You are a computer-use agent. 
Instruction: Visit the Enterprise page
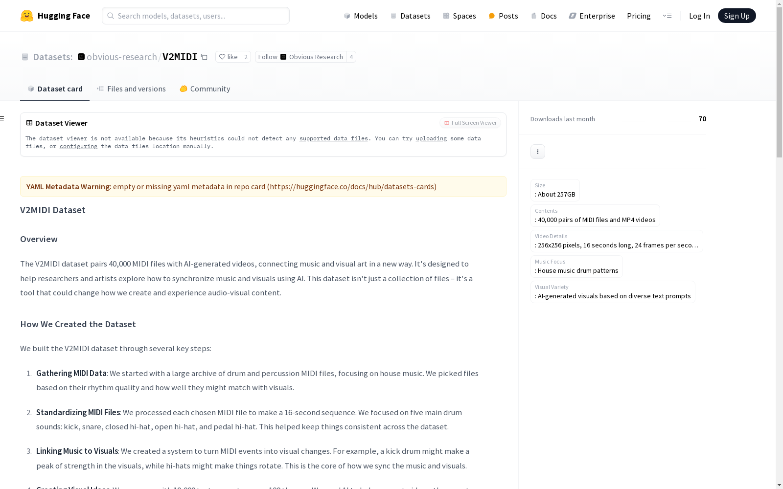(592, 16)
